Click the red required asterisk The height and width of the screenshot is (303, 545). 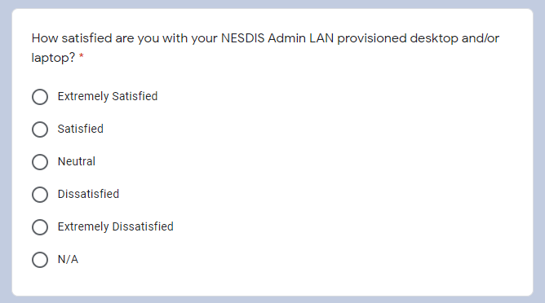pos(82,56)
